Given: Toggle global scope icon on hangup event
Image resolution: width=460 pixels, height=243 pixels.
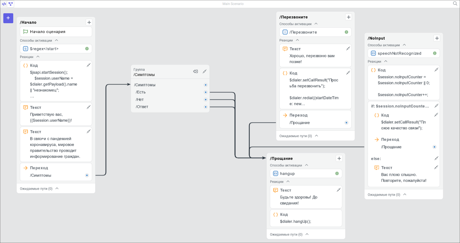Looking at the screenshot, I should click(337, 173).
